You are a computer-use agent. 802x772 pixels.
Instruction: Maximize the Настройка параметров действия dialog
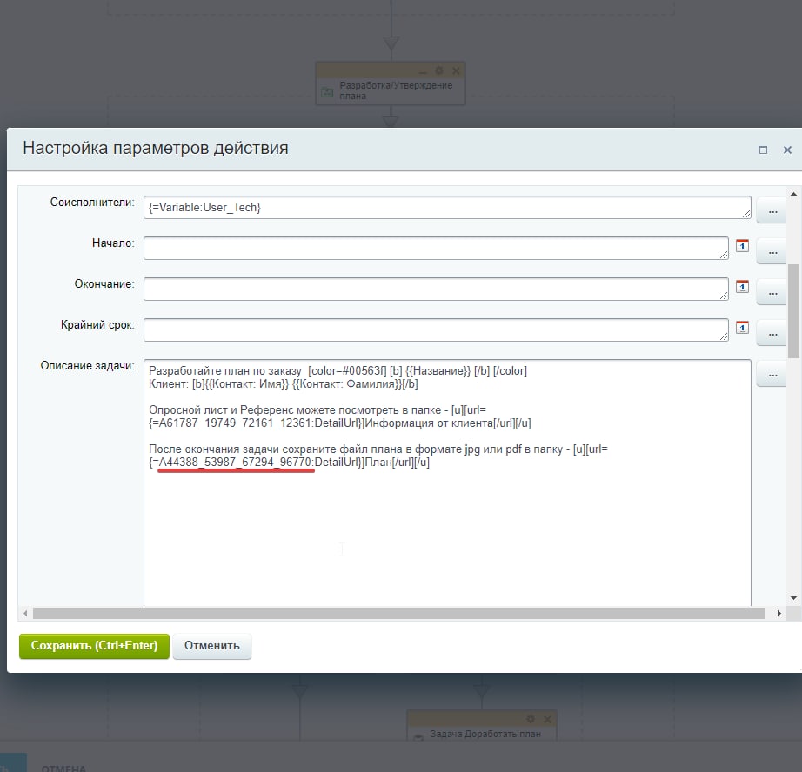tap(763, 150)
